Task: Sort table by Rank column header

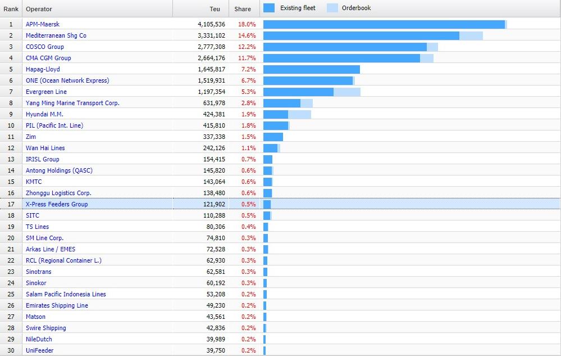Action: [x=11, y=9]
